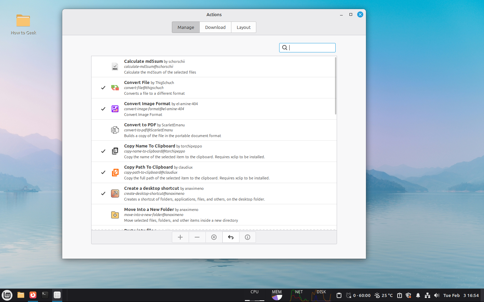This screenshot has height=302, width=484.
Task: Click the Calculate md5sum file icon
Action: [115, 67]
